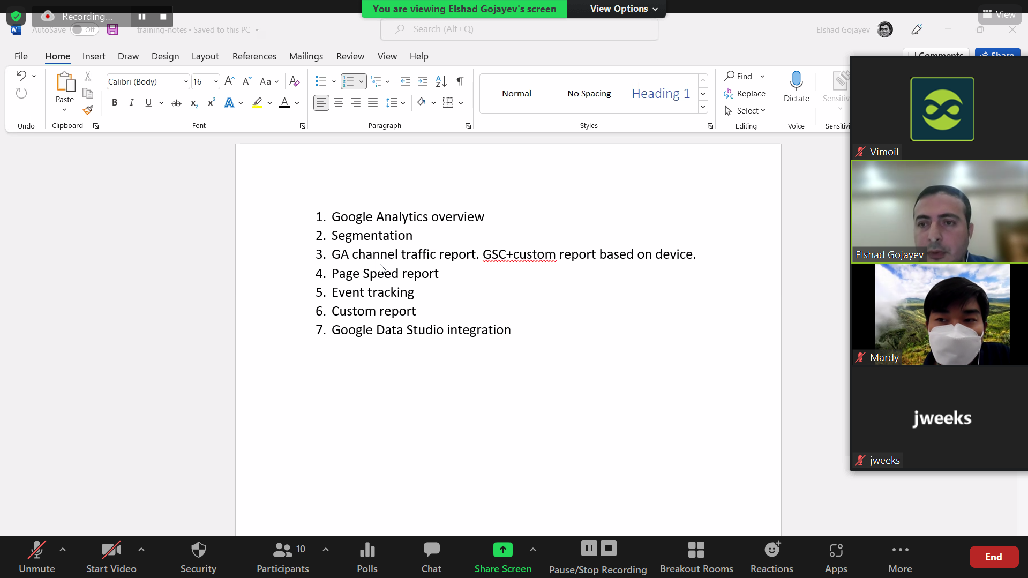Click the Superscript icon
The height and width of the screenshot is (578, 1028).
[212, 103]
